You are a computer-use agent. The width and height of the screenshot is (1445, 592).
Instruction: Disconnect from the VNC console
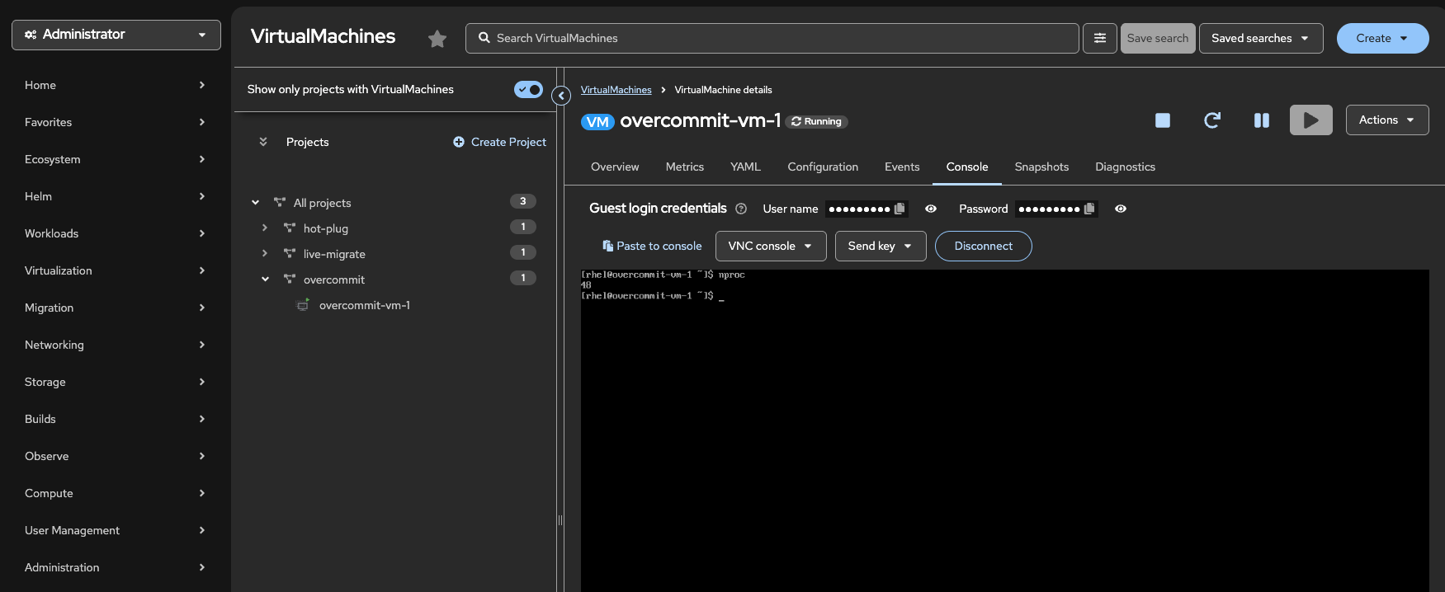click(x=983, y=246)
